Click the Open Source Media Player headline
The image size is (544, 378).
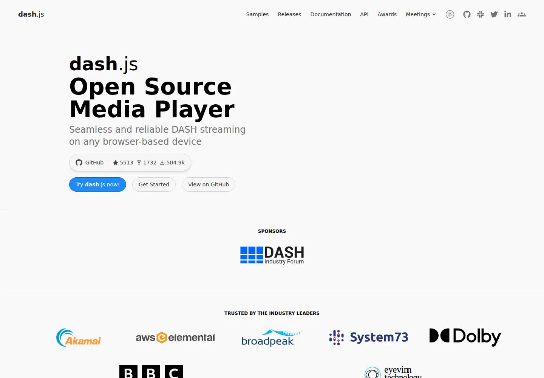tap(152, 98)
